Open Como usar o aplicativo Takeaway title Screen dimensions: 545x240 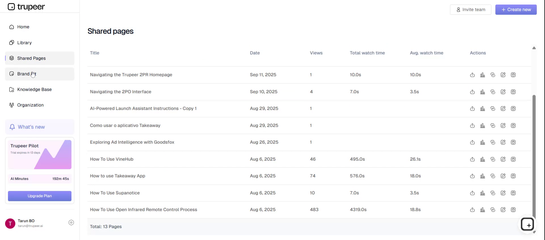125,125
